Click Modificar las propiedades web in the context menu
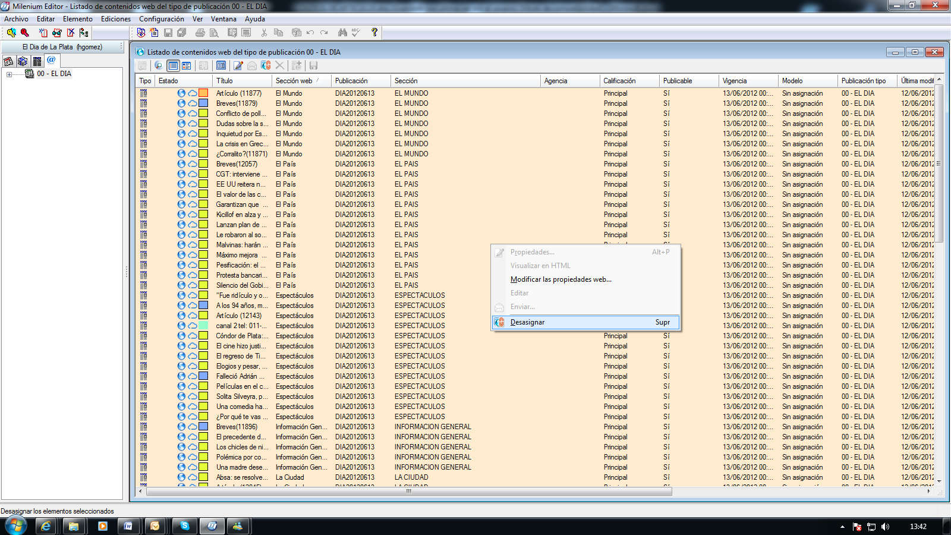This screenshot has height=535, width=951. point(560,279)
